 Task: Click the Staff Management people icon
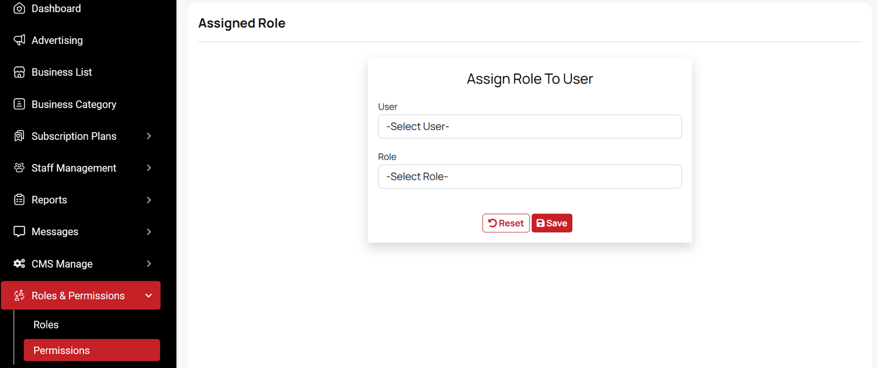[x=19, y=168]
